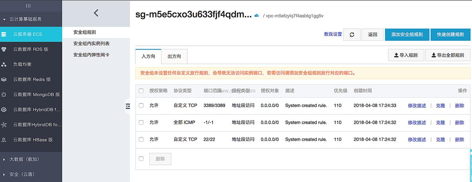Viewport: 472px width, 182px height.
Task: Click 删除 for 3389/3389 rule
Action: tap(459, 106)
